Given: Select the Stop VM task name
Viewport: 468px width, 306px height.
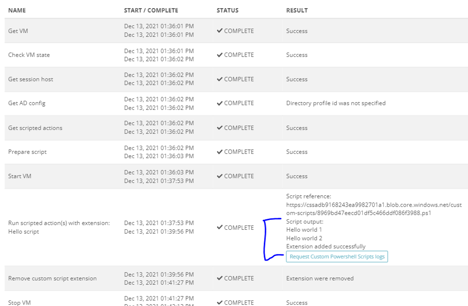Looking at the screenshot, I should [x=20, y=302].
